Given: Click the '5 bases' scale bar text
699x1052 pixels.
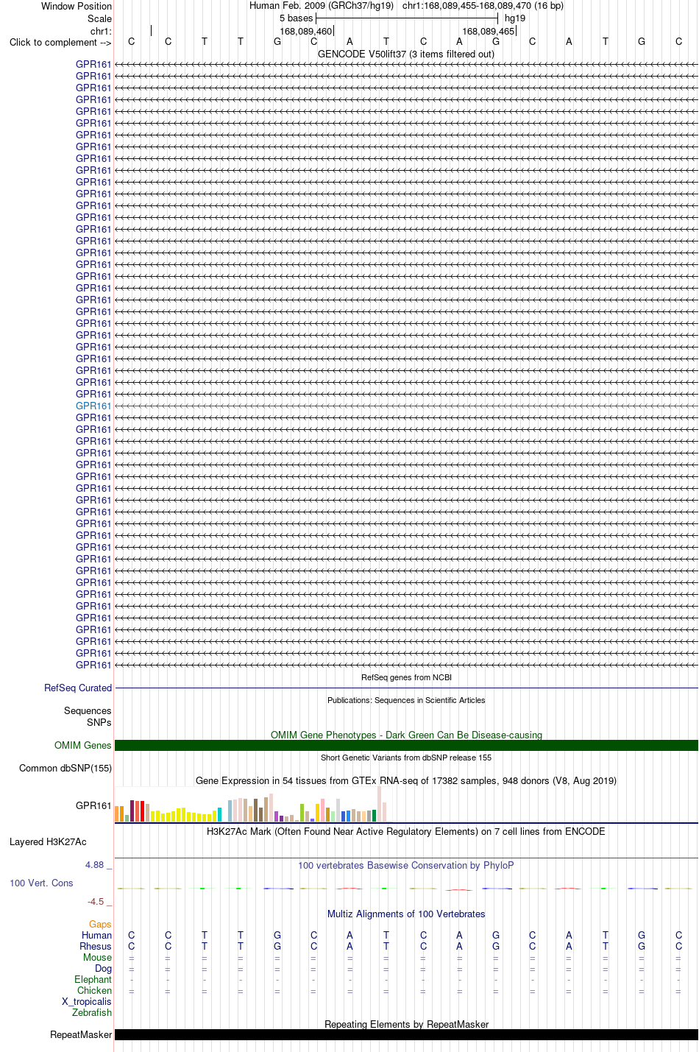Looking at the screenshot, I should pos(296,18).
